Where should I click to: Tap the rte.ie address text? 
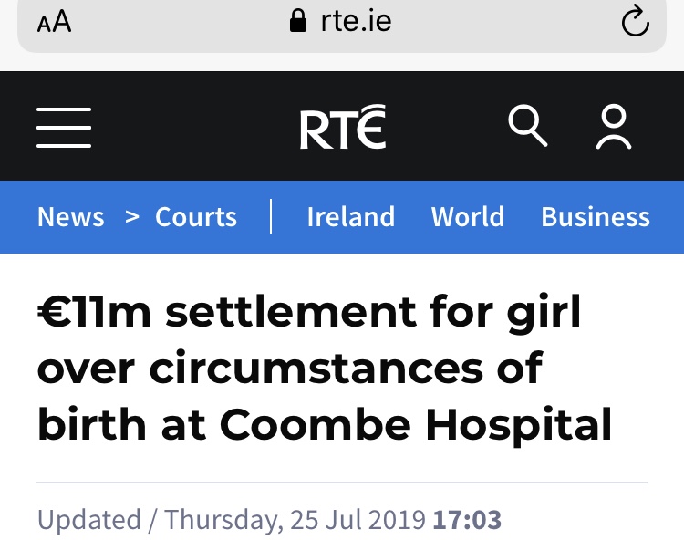[356, 22]
